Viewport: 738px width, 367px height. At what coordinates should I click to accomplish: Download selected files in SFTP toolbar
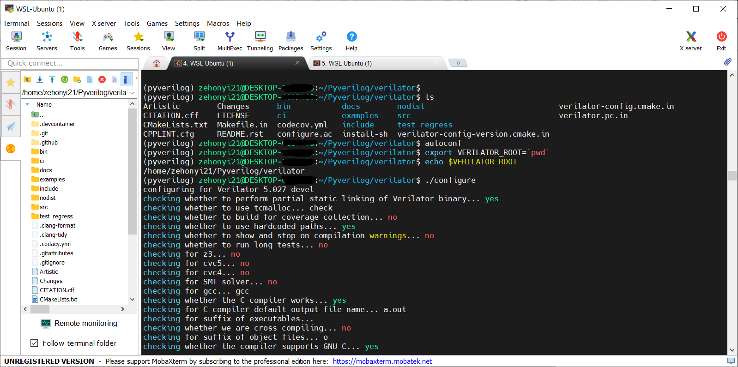[40, 79]
